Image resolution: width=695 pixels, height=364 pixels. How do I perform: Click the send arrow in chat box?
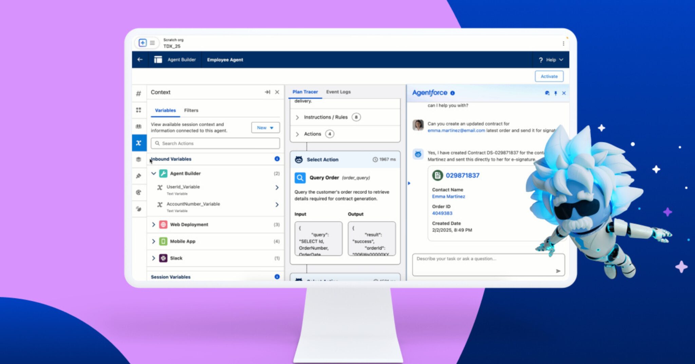tap(558, 271)
